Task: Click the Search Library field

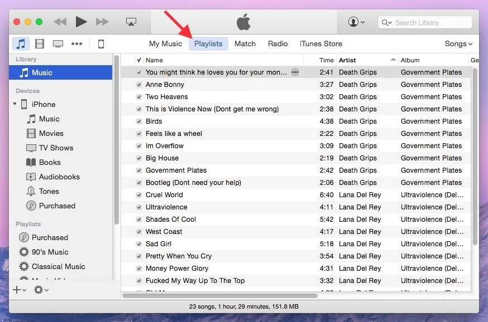Action: tap(425, 23)
